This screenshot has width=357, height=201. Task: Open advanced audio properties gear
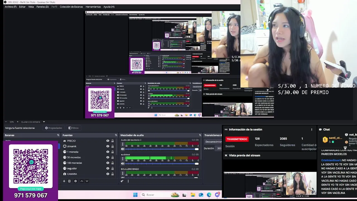click(122, 181)
